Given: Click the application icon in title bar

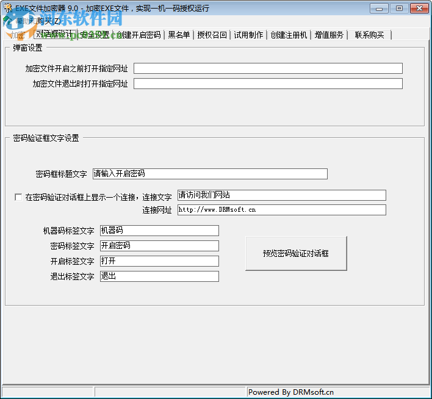Looking at the screenshot, I should click(8, 8).
